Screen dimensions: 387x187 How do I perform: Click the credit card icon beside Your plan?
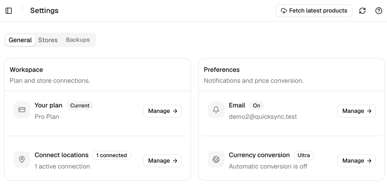[x=22, y=110]
